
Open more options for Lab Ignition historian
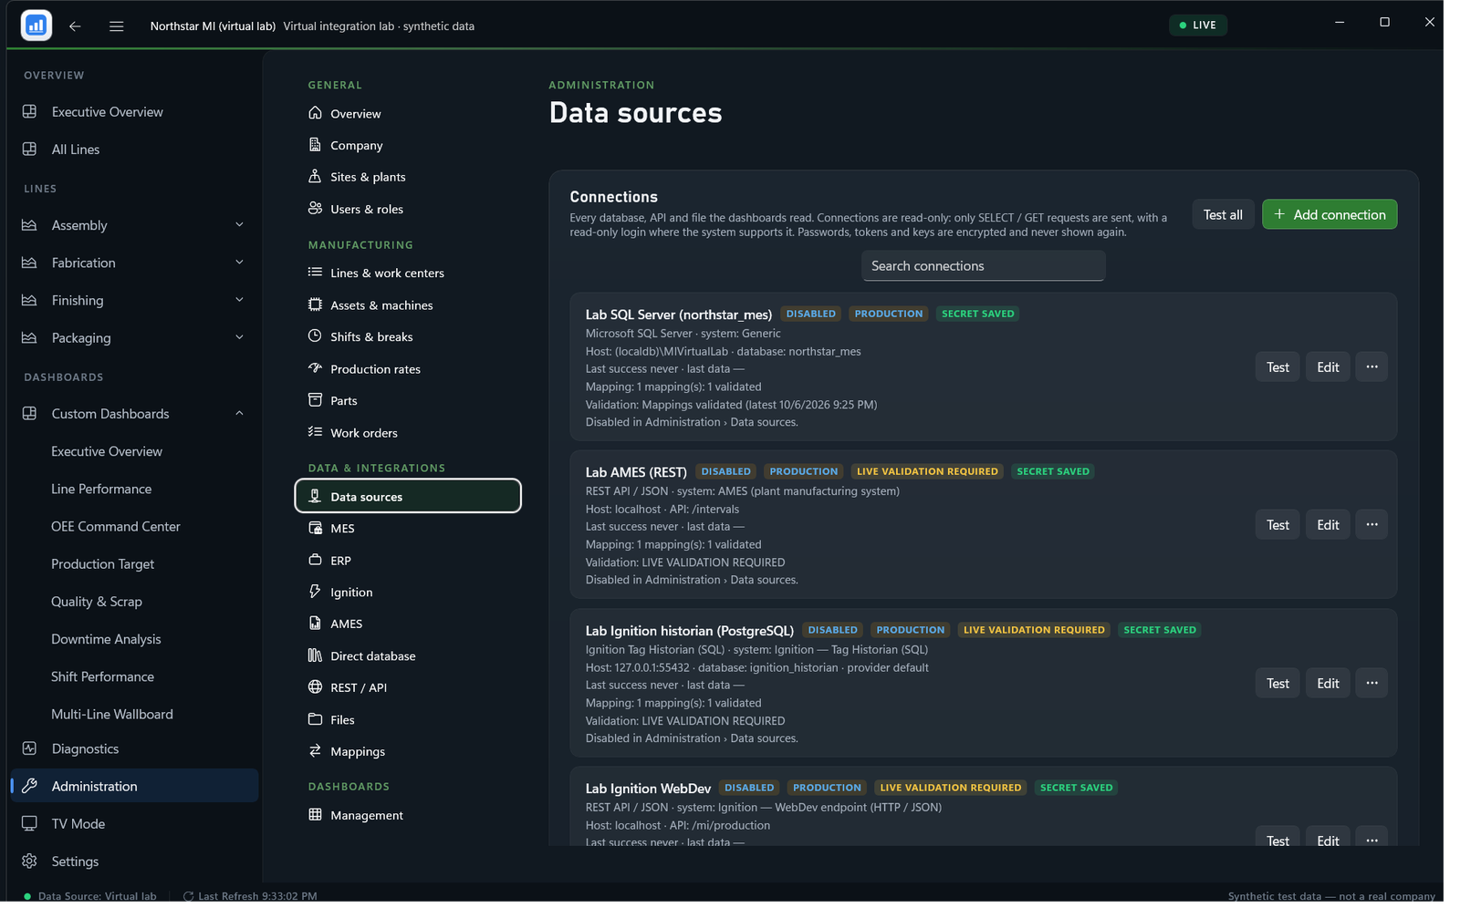1371,684
